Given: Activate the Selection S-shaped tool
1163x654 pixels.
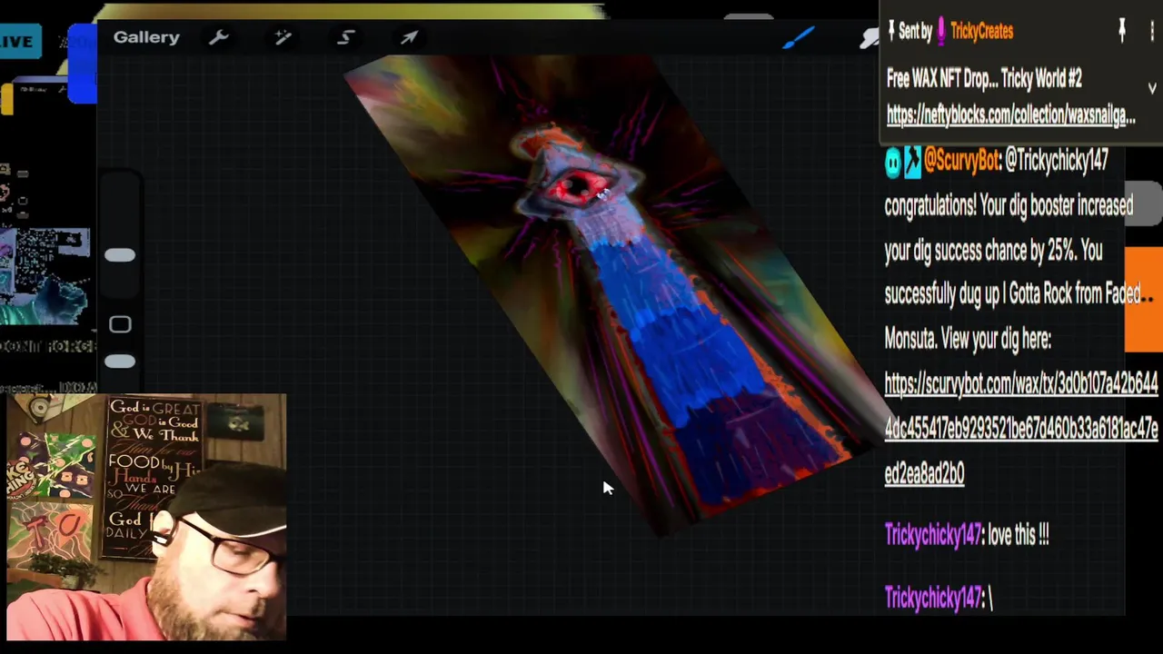Looking at the screenshot, I should (346, 37).
